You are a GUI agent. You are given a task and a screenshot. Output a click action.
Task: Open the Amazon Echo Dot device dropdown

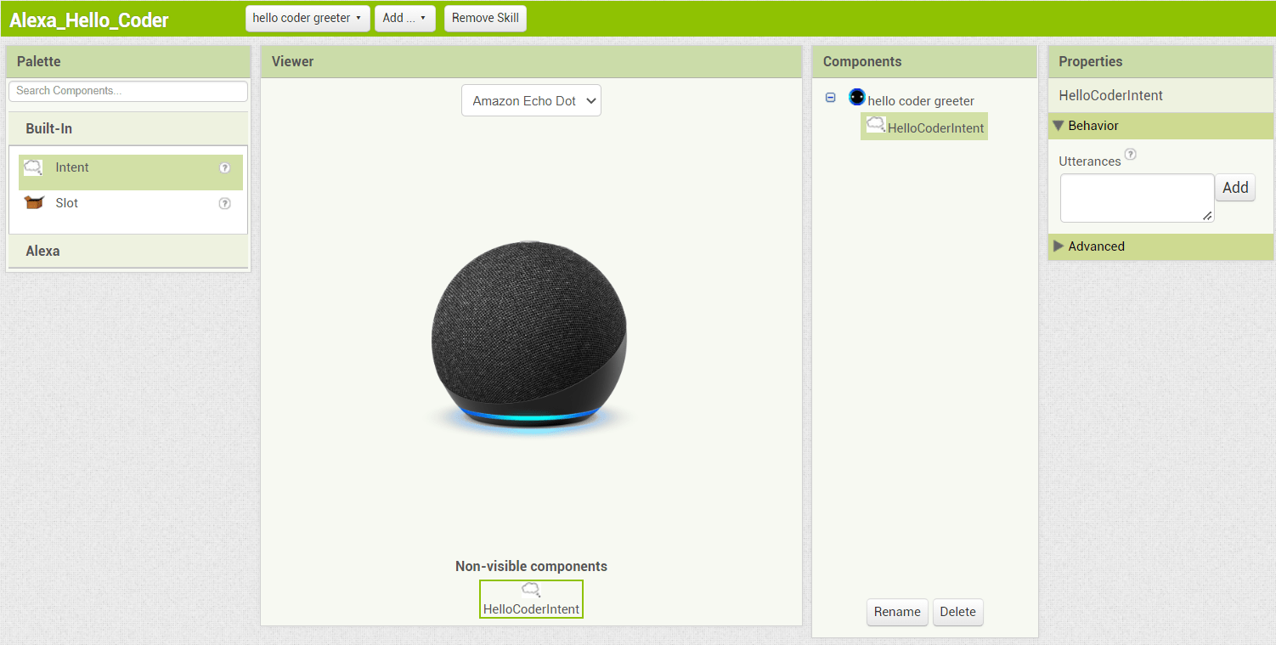tap(531, 99)
